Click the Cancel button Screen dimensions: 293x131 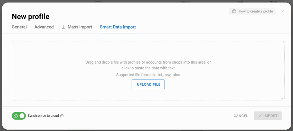click(x=241, y=116)
